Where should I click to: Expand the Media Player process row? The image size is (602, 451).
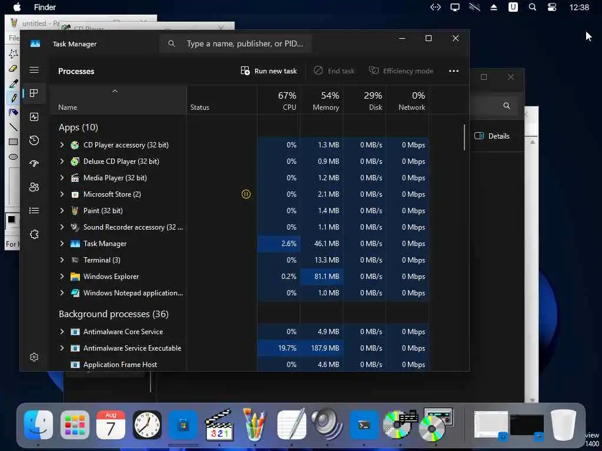click(62, 178)
